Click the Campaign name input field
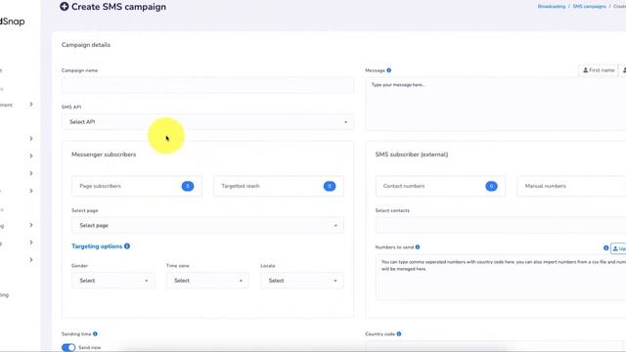This screenshot has width=626, height=352. click(x=207, y=85)
